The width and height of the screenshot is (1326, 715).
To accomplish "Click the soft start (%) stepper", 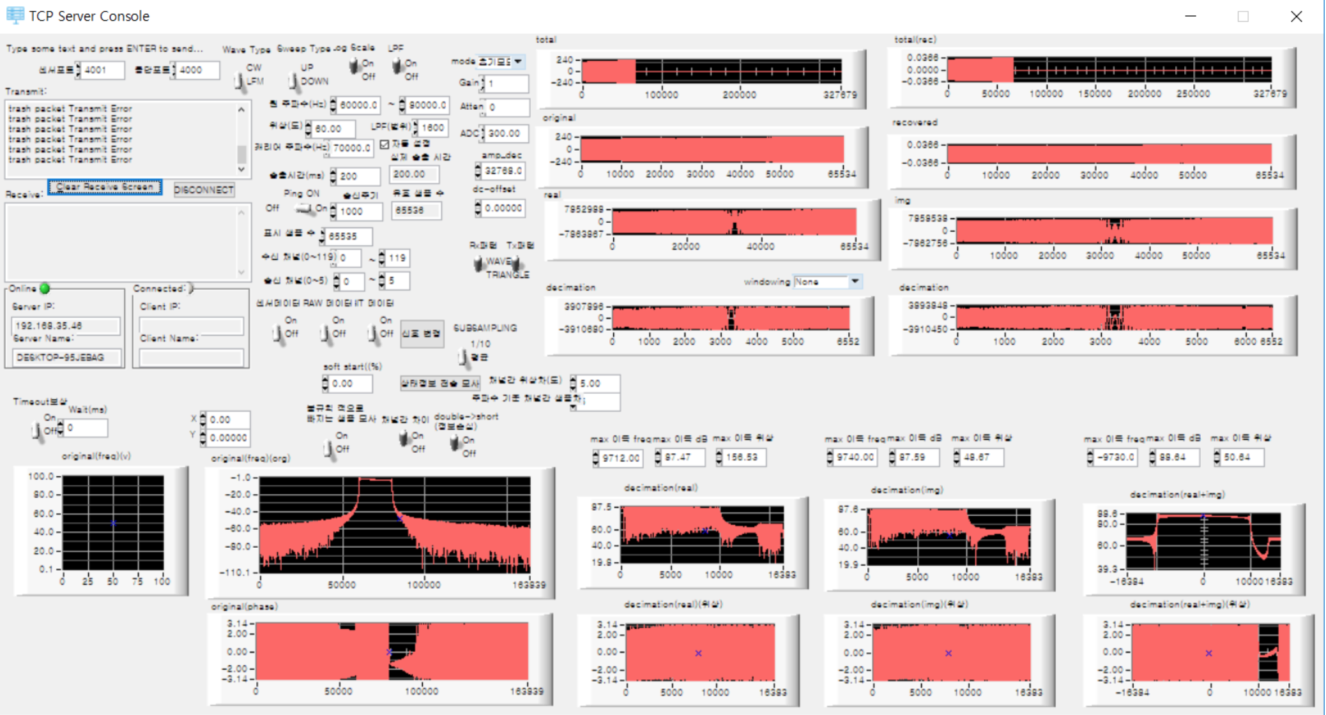I will (x=325, y=383).
